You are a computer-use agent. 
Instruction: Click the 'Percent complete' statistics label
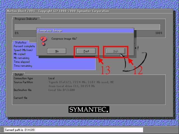coord(24,46)
